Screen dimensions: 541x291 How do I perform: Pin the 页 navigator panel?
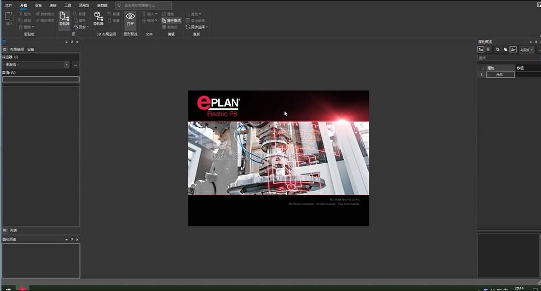pyautogui.click(x=72, y=42)
